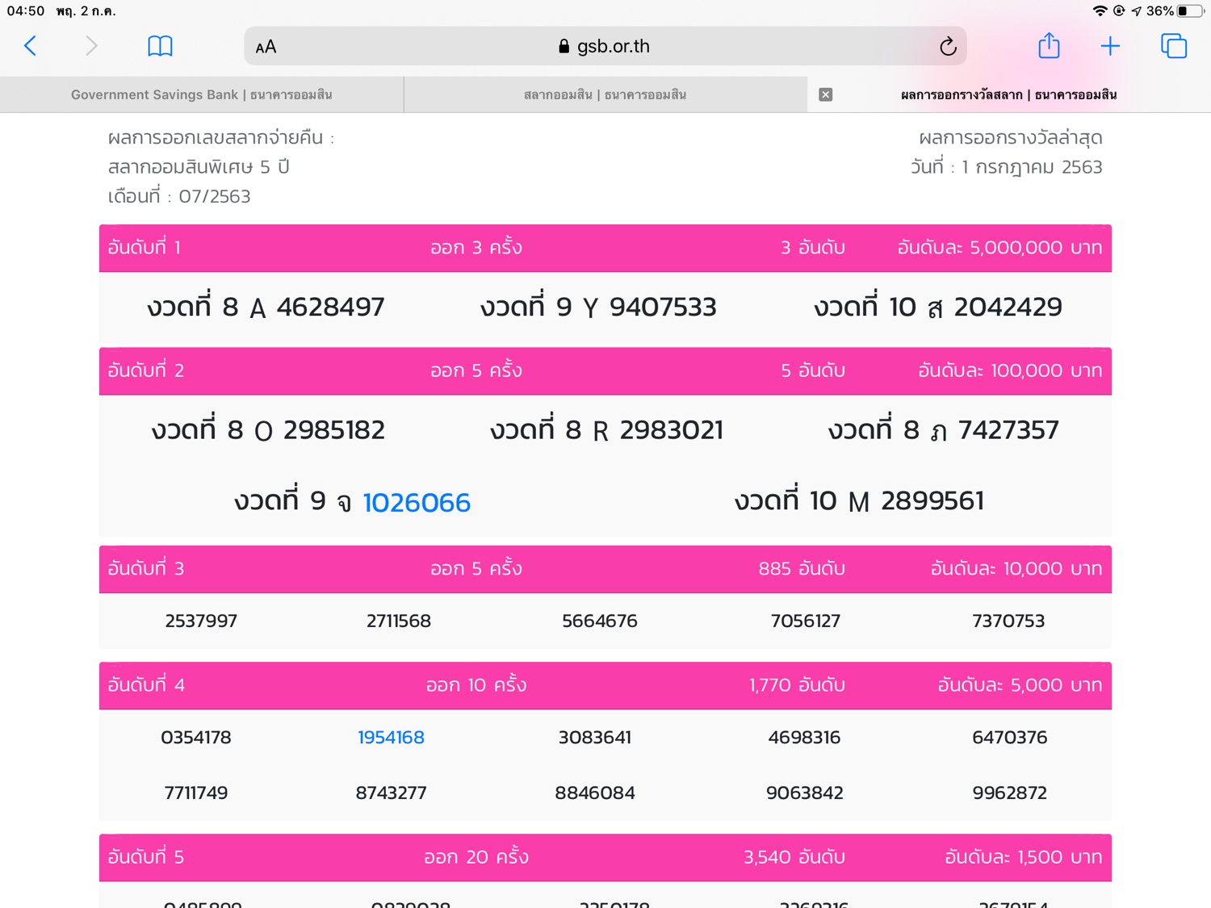Tap the forward navigation arrow
This screenshot has height=908, width=1211.
pyautogui.click(x=91, y=46)
